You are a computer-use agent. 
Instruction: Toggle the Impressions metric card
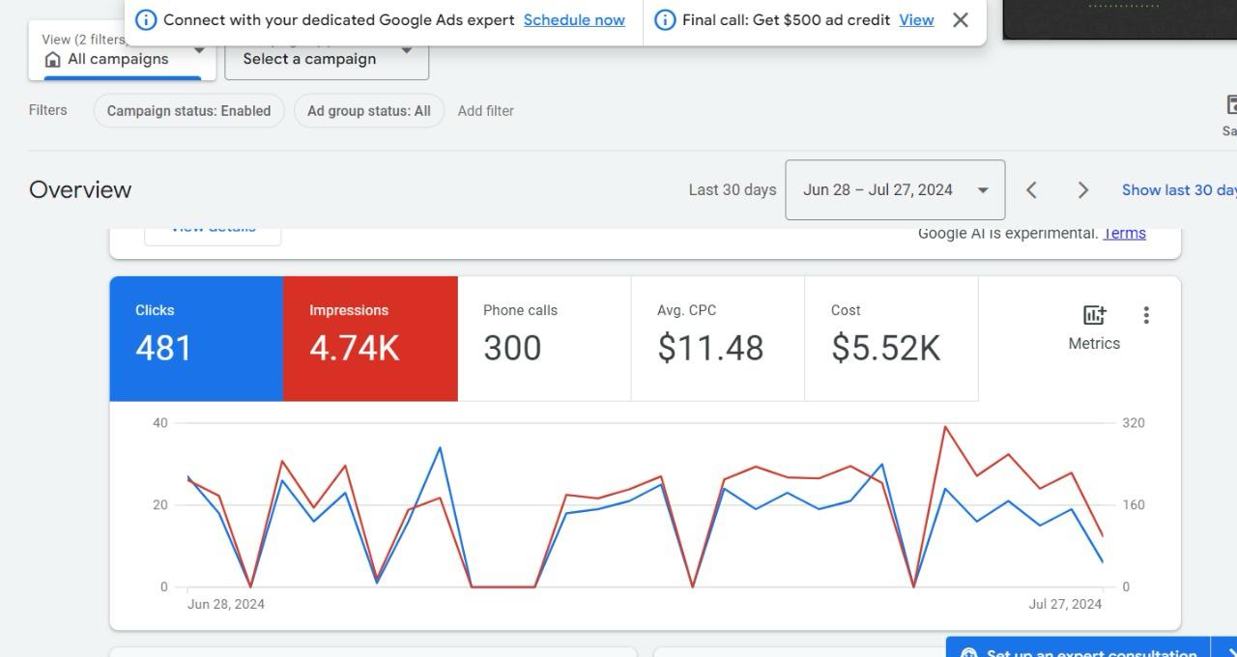coord(370,338)
